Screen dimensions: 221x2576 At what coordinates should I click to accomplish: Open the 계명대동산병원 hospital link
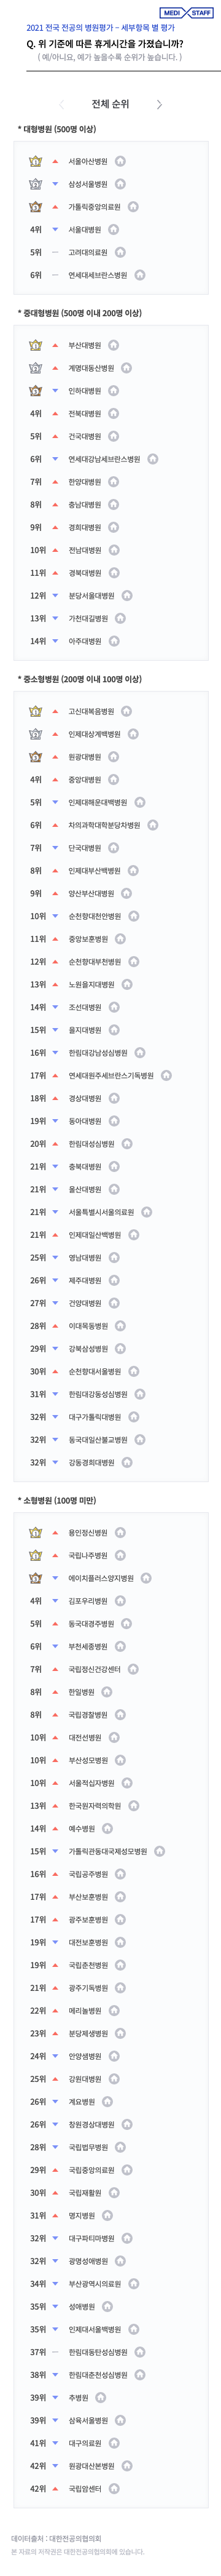pos(91,368)
